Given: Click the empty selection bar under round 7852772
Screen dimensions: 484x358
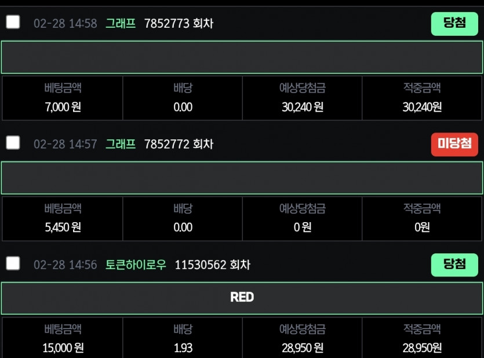Looking at the screenshot, I should 242,178.
